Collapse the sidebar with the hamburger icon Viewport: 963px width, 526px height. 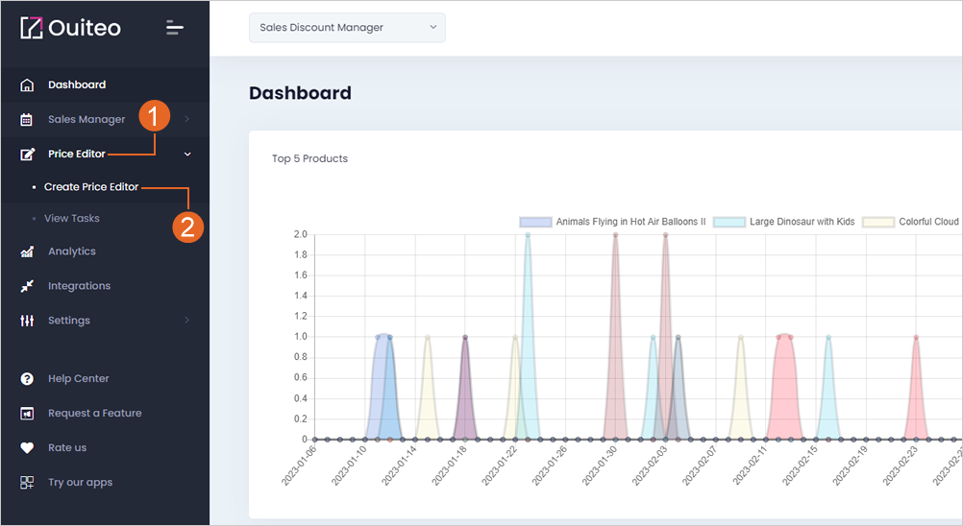175,28
